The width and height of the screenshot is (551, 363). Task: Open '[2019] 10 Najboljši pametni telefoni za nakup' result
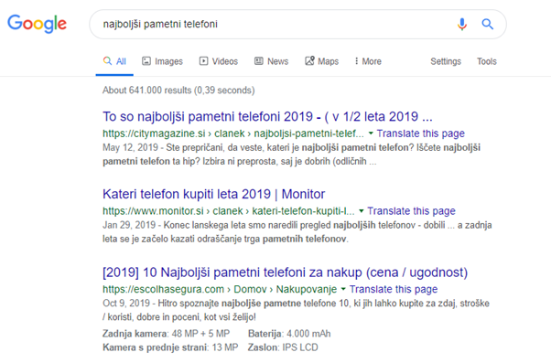click(285, 272)
